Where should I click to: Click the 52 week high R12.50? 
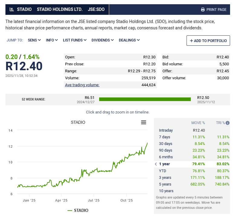pos(203,98)
